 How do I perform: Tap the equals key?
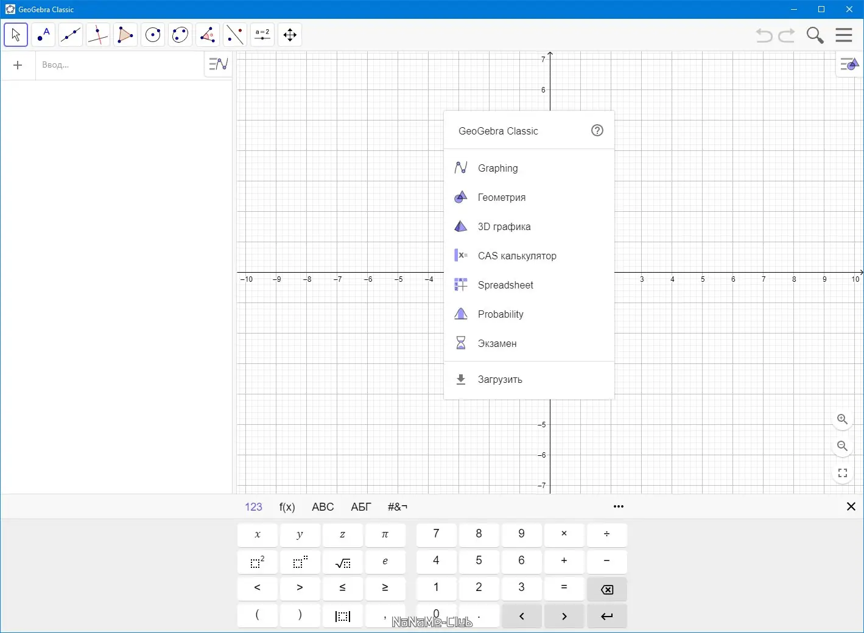[564, 589]
